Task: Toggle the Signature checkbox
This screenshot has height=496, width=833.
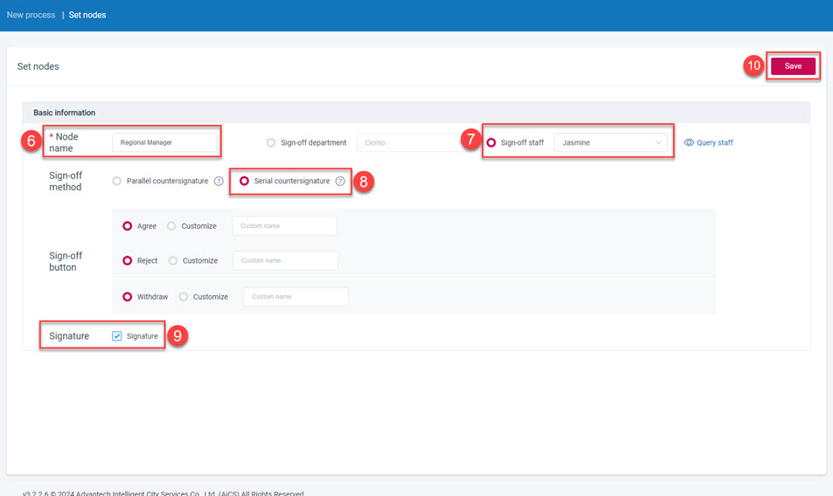Action: click(117, 336)
